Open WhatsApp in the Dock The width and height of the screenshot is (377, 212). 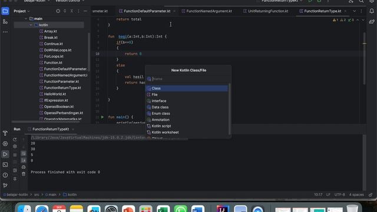[x=181, y=208]
